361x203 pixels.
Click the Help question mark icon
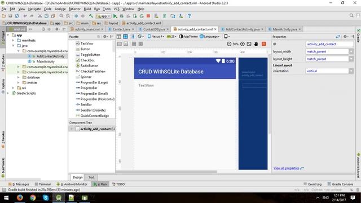(190, 16)
